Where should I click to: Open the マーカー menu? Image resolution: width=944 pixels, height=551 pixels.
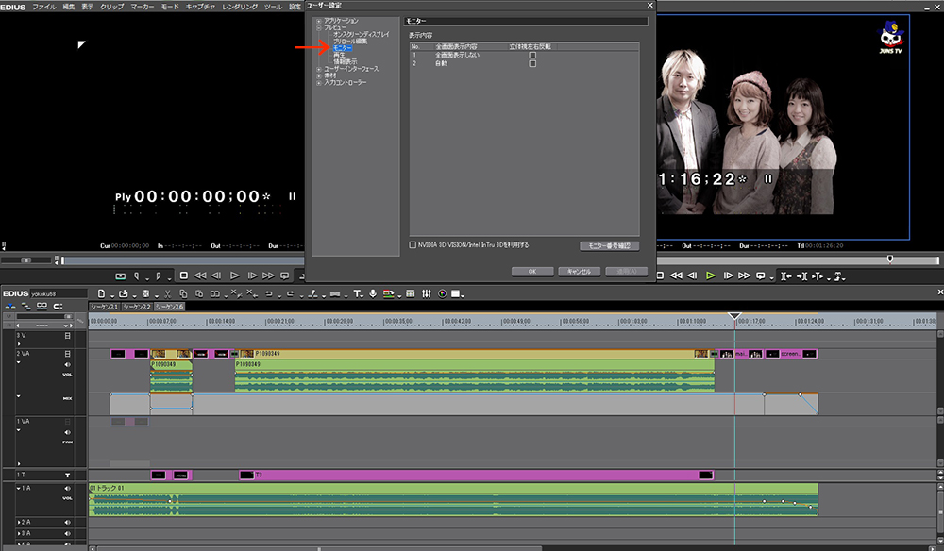[x=143, y=7]
